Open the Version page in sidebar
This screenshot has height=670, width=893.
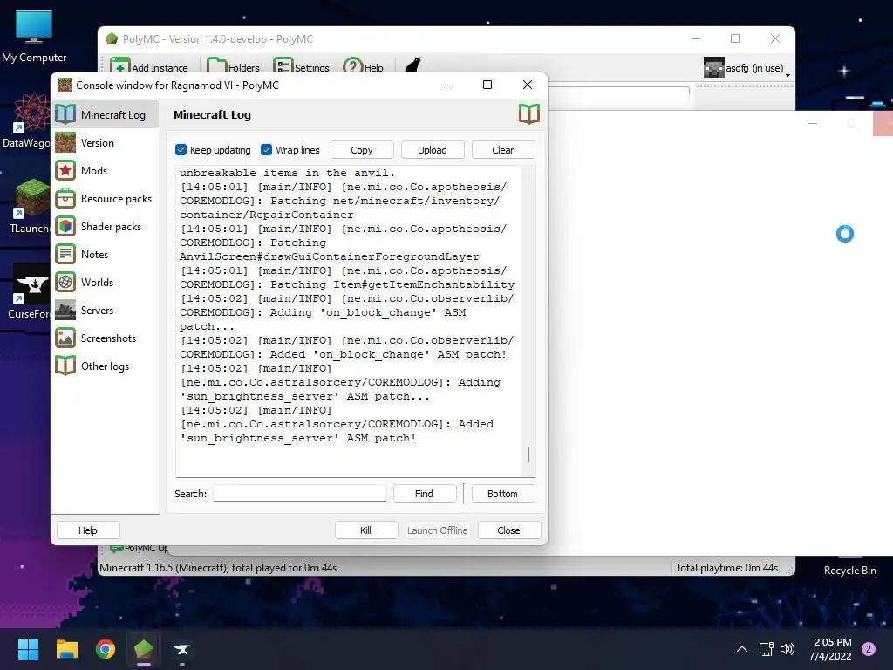click(x=106, y=142)
